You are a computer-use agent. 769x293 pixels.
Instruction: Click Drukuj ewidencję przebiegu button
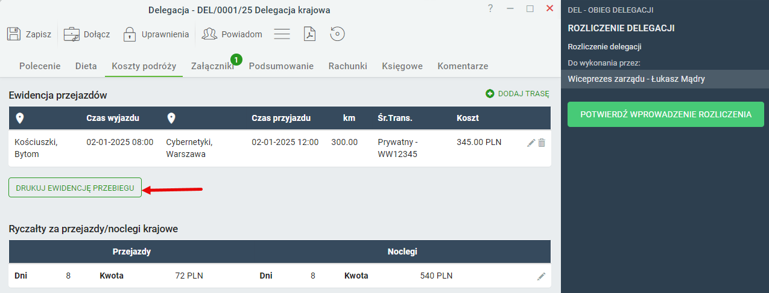[75, 188]
